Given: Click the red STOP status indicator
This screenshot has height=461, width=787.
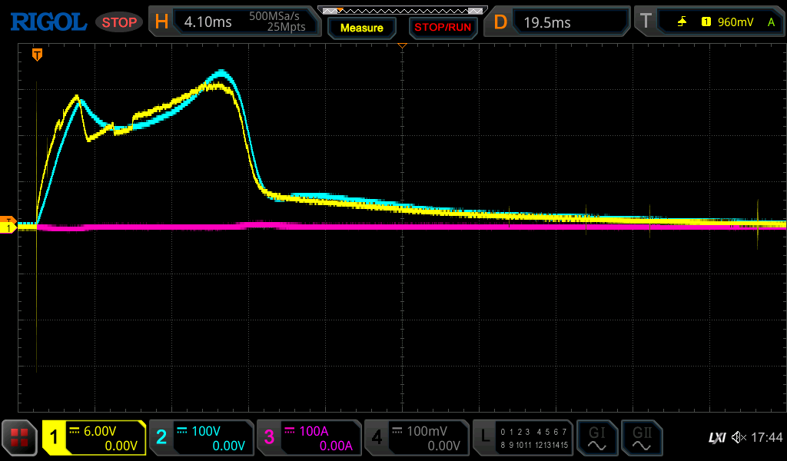Looking at the screenshot, I should tap(119, 22).
